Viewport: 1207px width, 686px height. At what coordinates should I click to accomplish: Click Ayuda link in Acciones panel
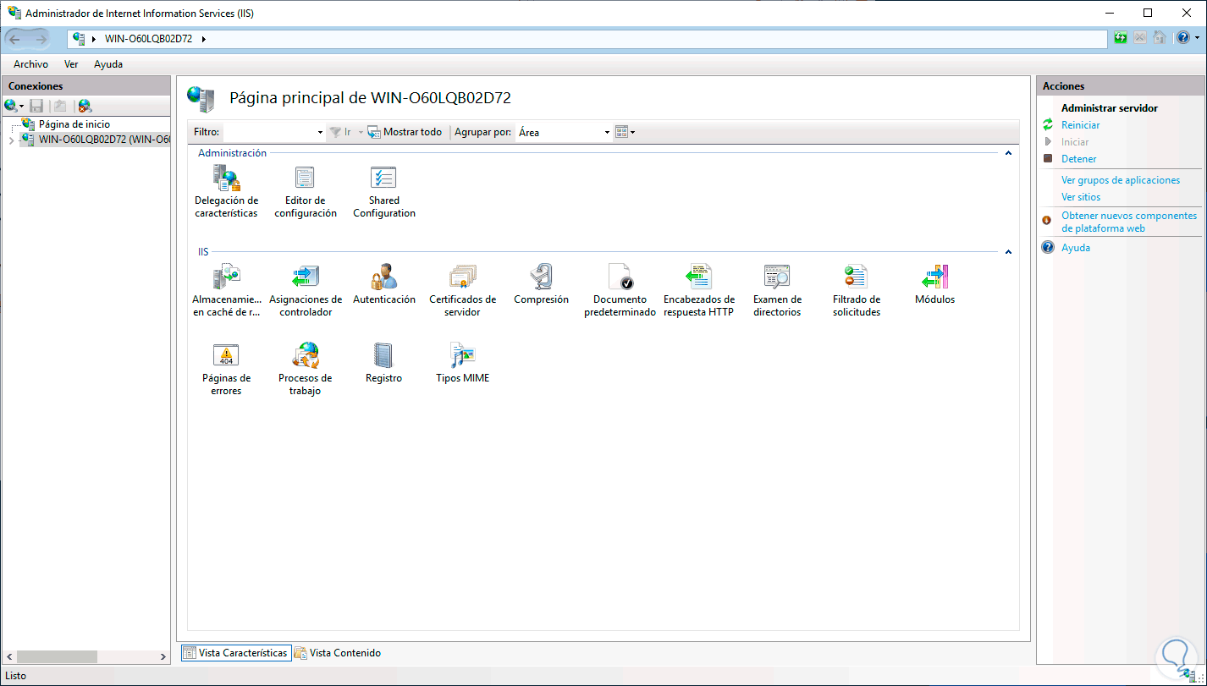click(x=1076, y=248)
